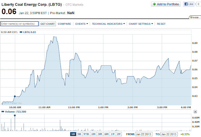Screen dimensions: 201x137
Task: Click the volume chart data point marker
Action: coord(15,115)
